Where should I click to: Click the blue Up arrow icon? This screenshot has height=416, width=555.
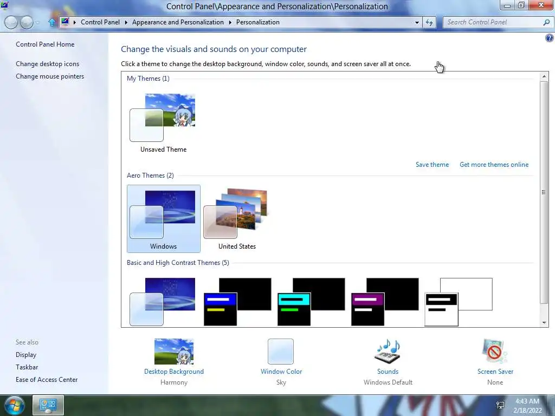point(51,22)
